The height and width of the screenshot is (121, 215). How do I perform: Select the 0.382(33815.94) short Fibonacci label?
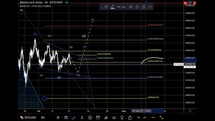pyautogui.click(x=105, y=58)
